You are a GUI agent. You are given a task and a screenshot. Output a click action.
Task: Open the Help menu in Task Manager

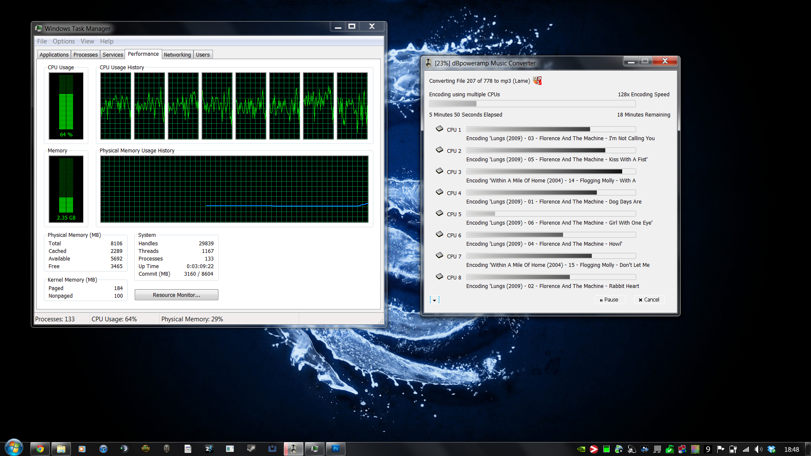[x=107, y=41]
